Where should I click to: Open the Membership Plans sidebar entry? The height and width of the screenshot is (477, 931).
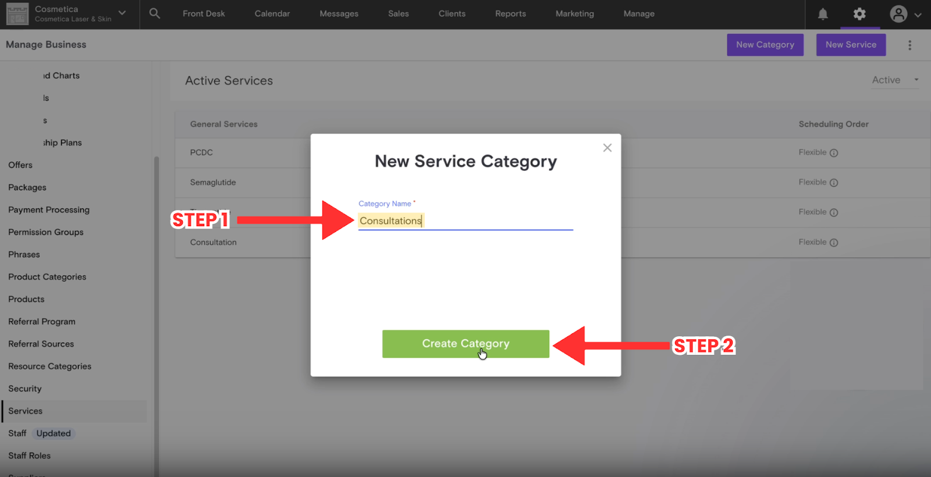pyautogui.click(x=62, y=143)
